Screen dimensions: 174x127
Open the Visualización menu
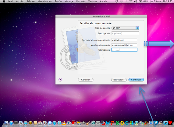[x=45, y=1]
